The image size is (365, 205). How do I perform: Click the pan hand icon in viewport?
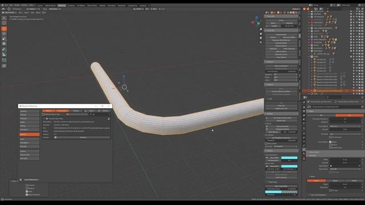(x=261, y=34)
